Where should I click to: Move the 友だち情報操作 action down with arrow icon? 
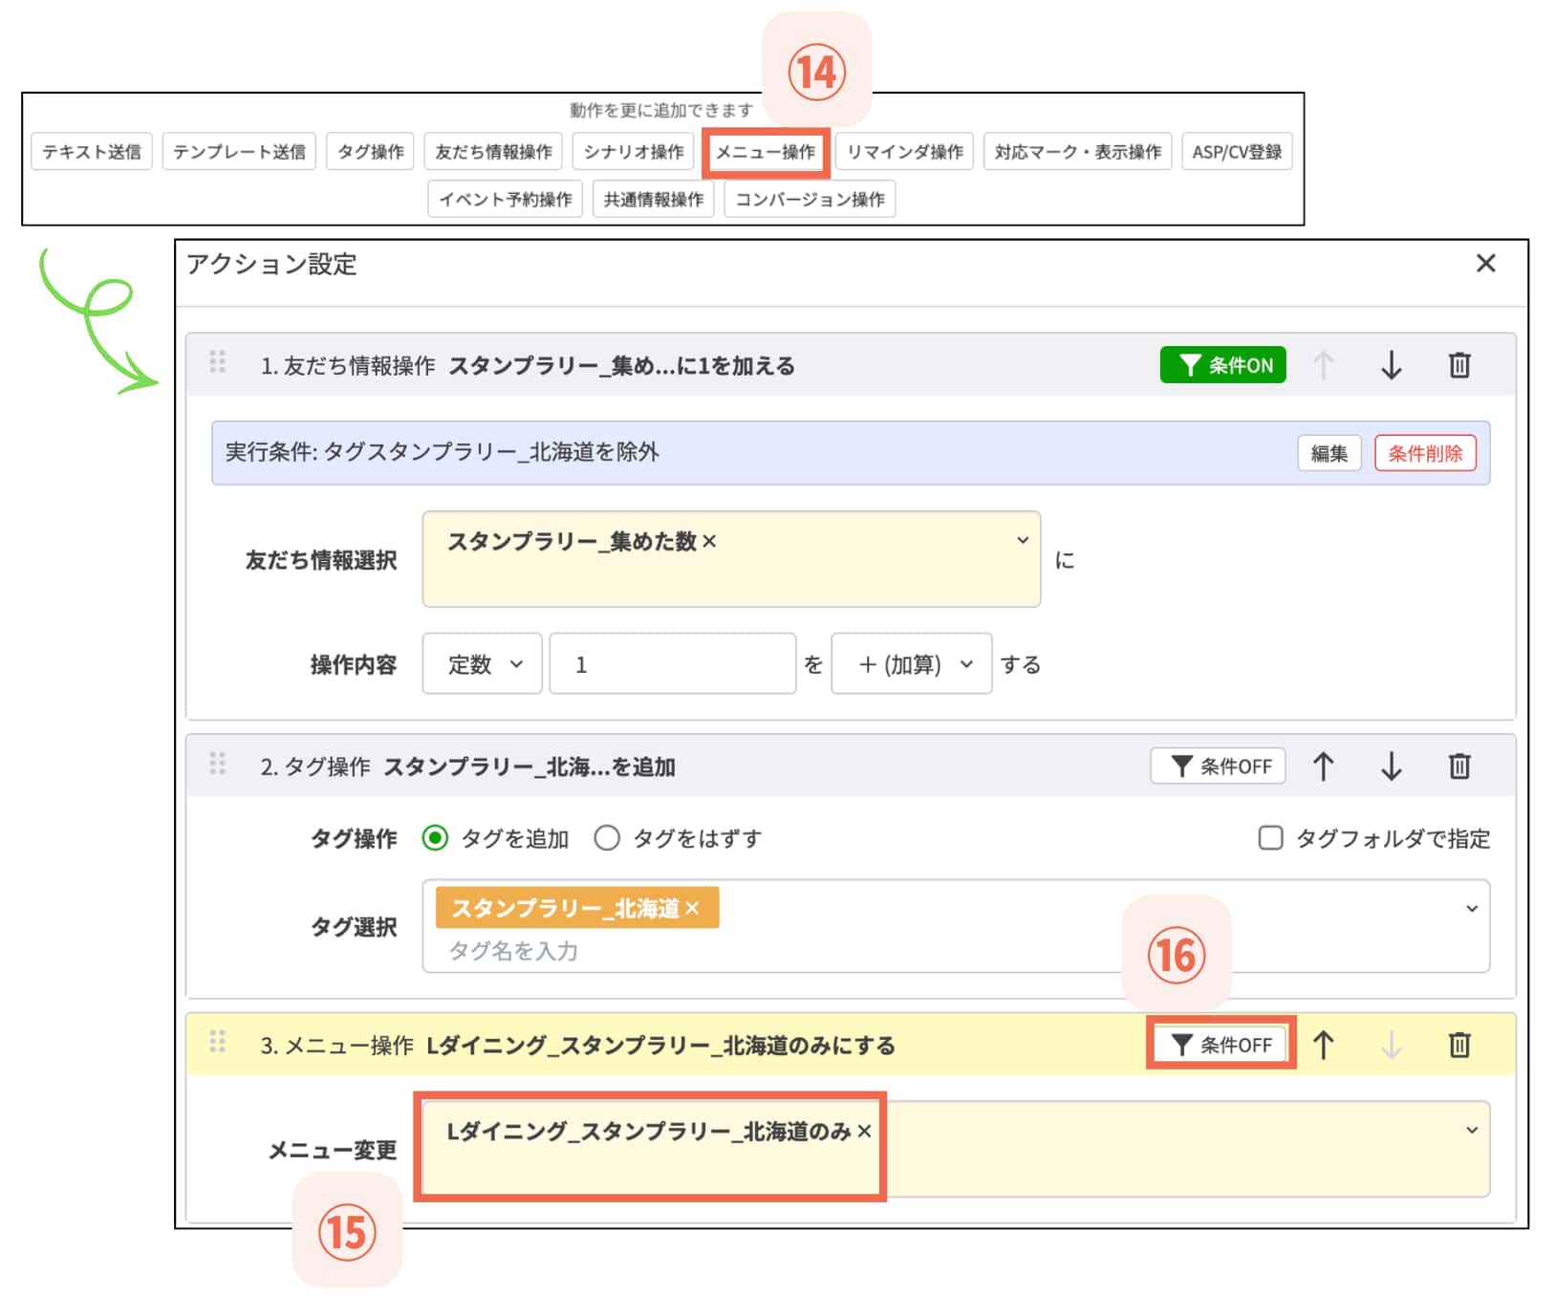[1392, 364]
